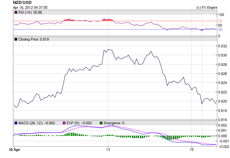Image resolution: width=230 pixels, height=158 pixels.
Task: Click the 15 date label on axis
Action: coord(191,150)
